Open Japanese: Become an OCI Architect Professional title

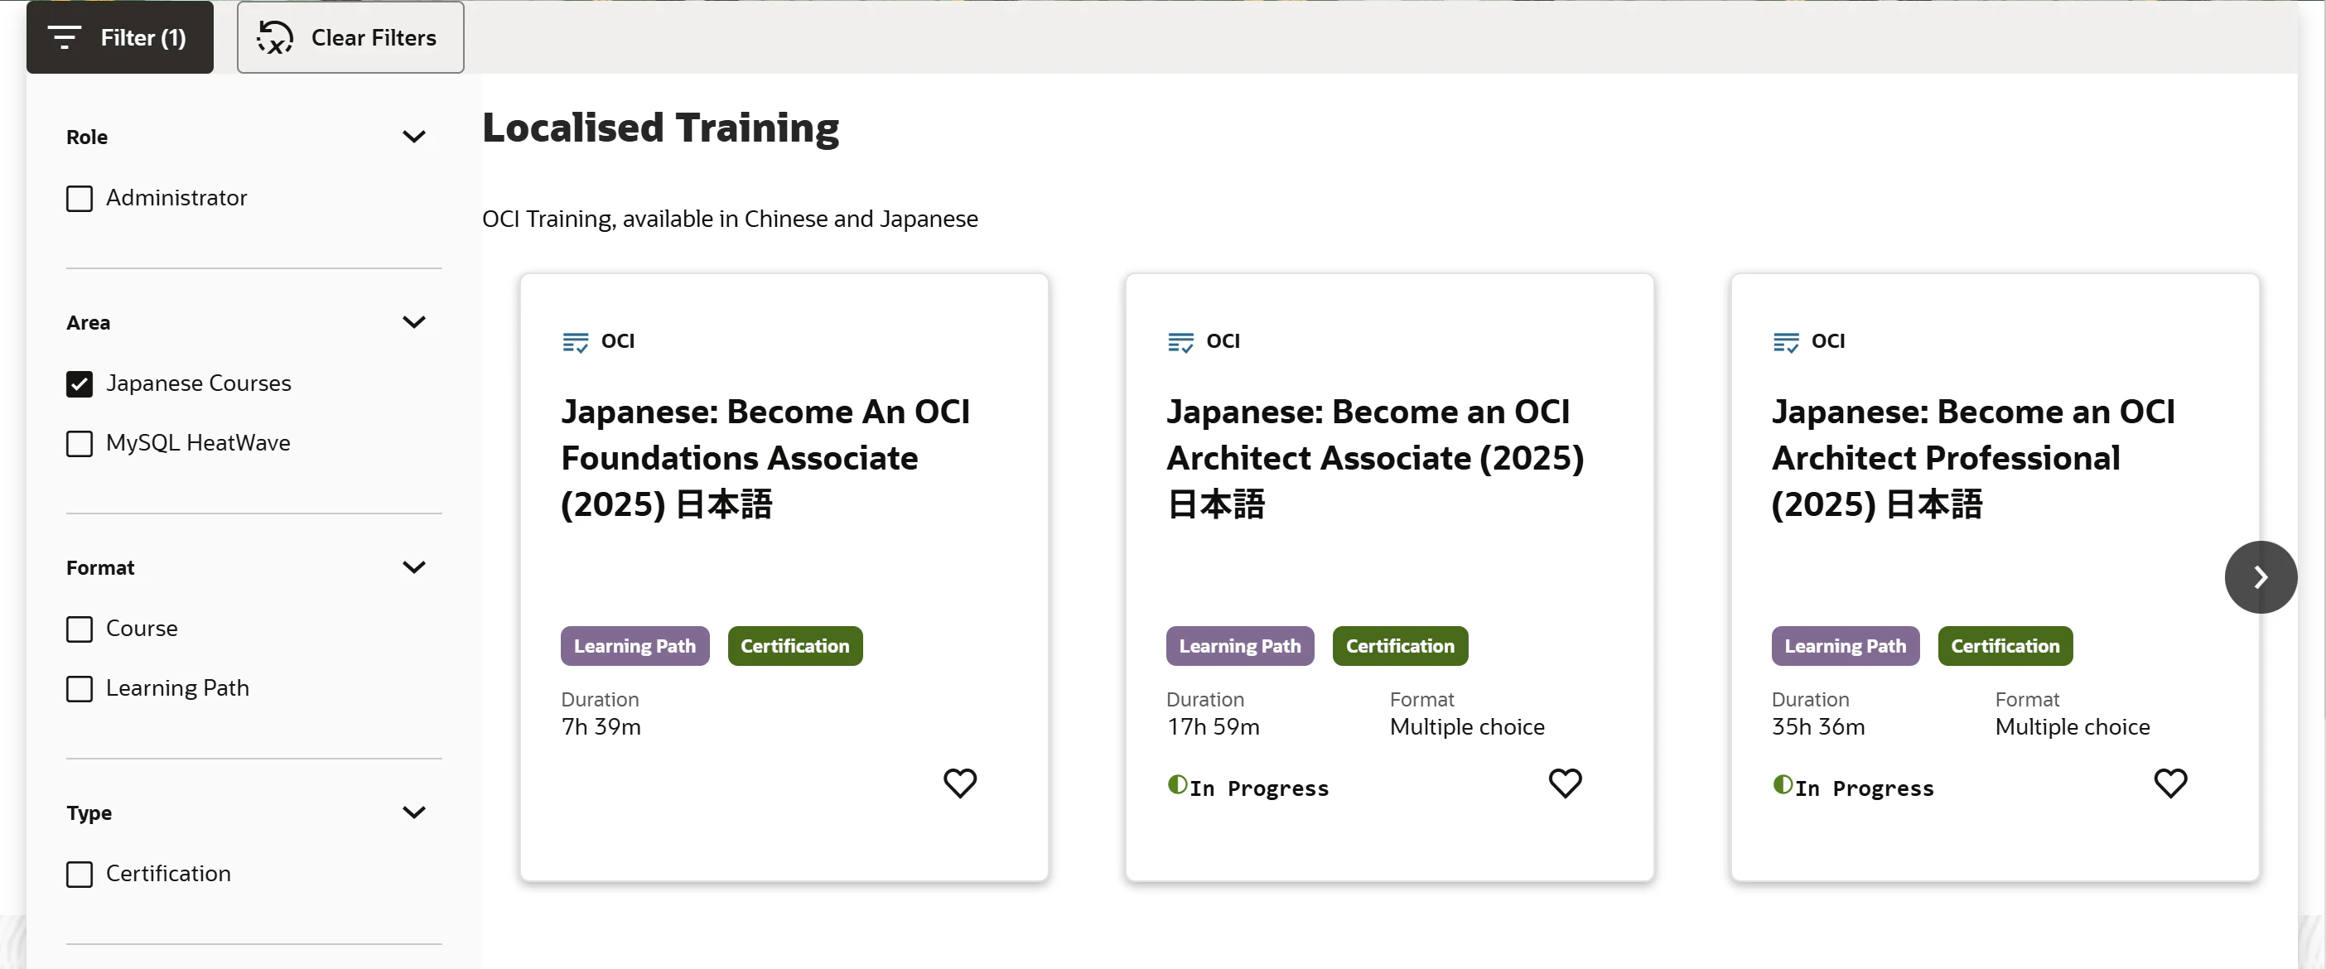1973,458
